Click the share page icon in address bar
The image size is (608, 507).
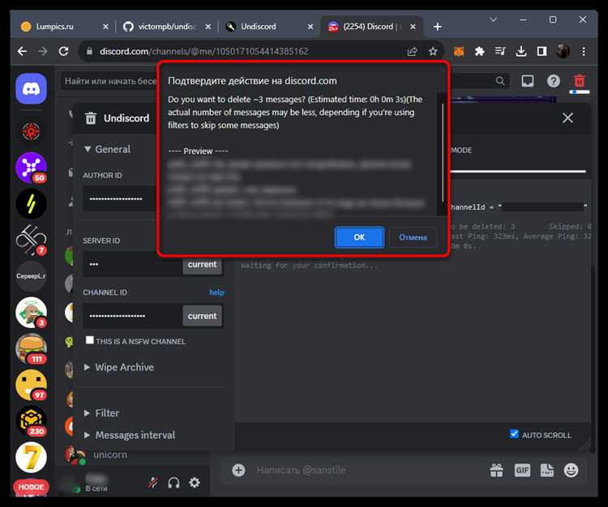tap(412, 51)
